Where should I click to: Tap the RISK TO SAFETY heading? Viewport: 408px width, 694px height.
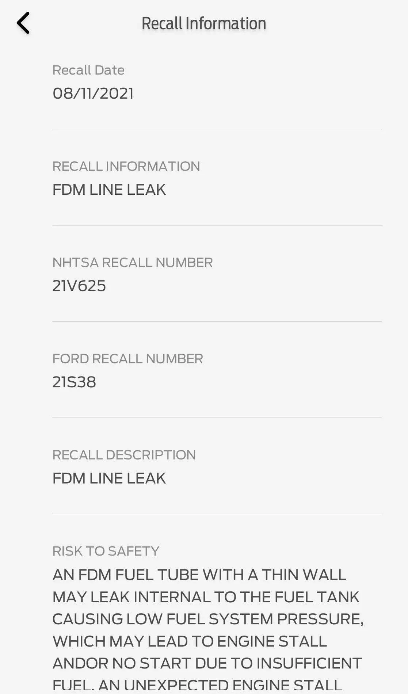[106, 551]
